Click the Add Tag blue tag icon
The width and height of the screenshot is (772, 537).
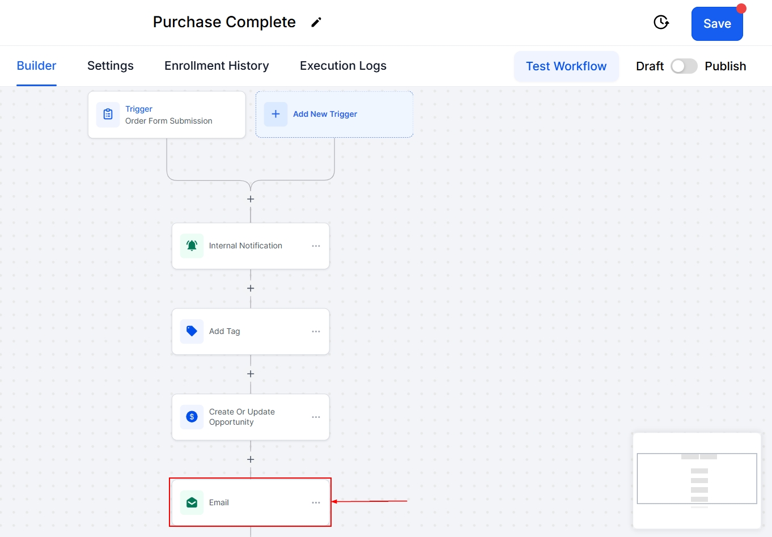click(x=192, y=332)
